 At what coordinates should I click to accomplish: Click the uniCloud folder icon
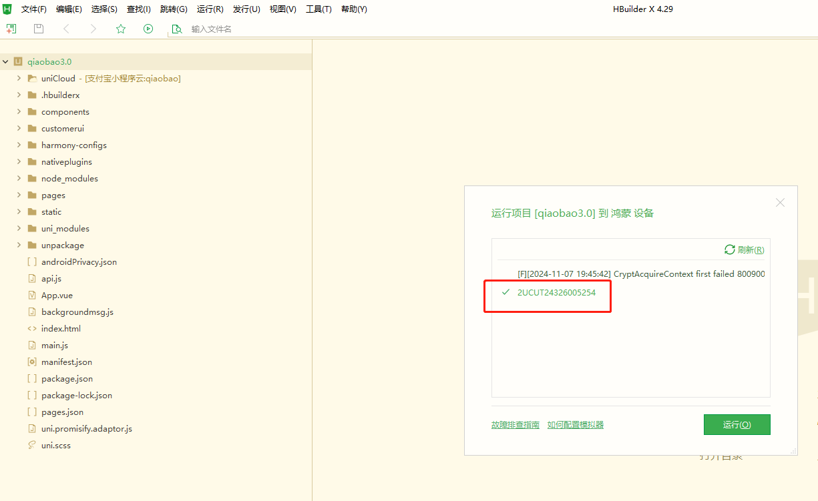32,78
